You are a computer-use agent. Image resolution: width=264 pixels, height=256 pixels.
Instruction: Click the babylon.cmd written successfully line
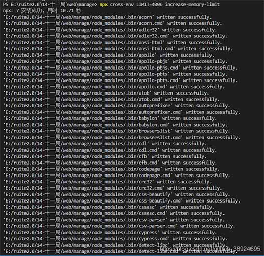115,125
